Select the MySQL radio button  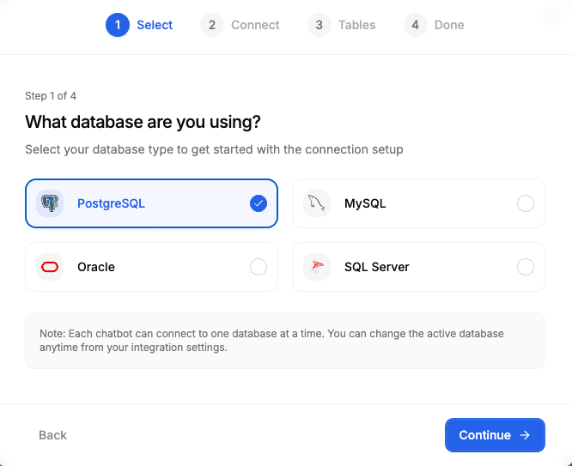(x=526, y=203)
